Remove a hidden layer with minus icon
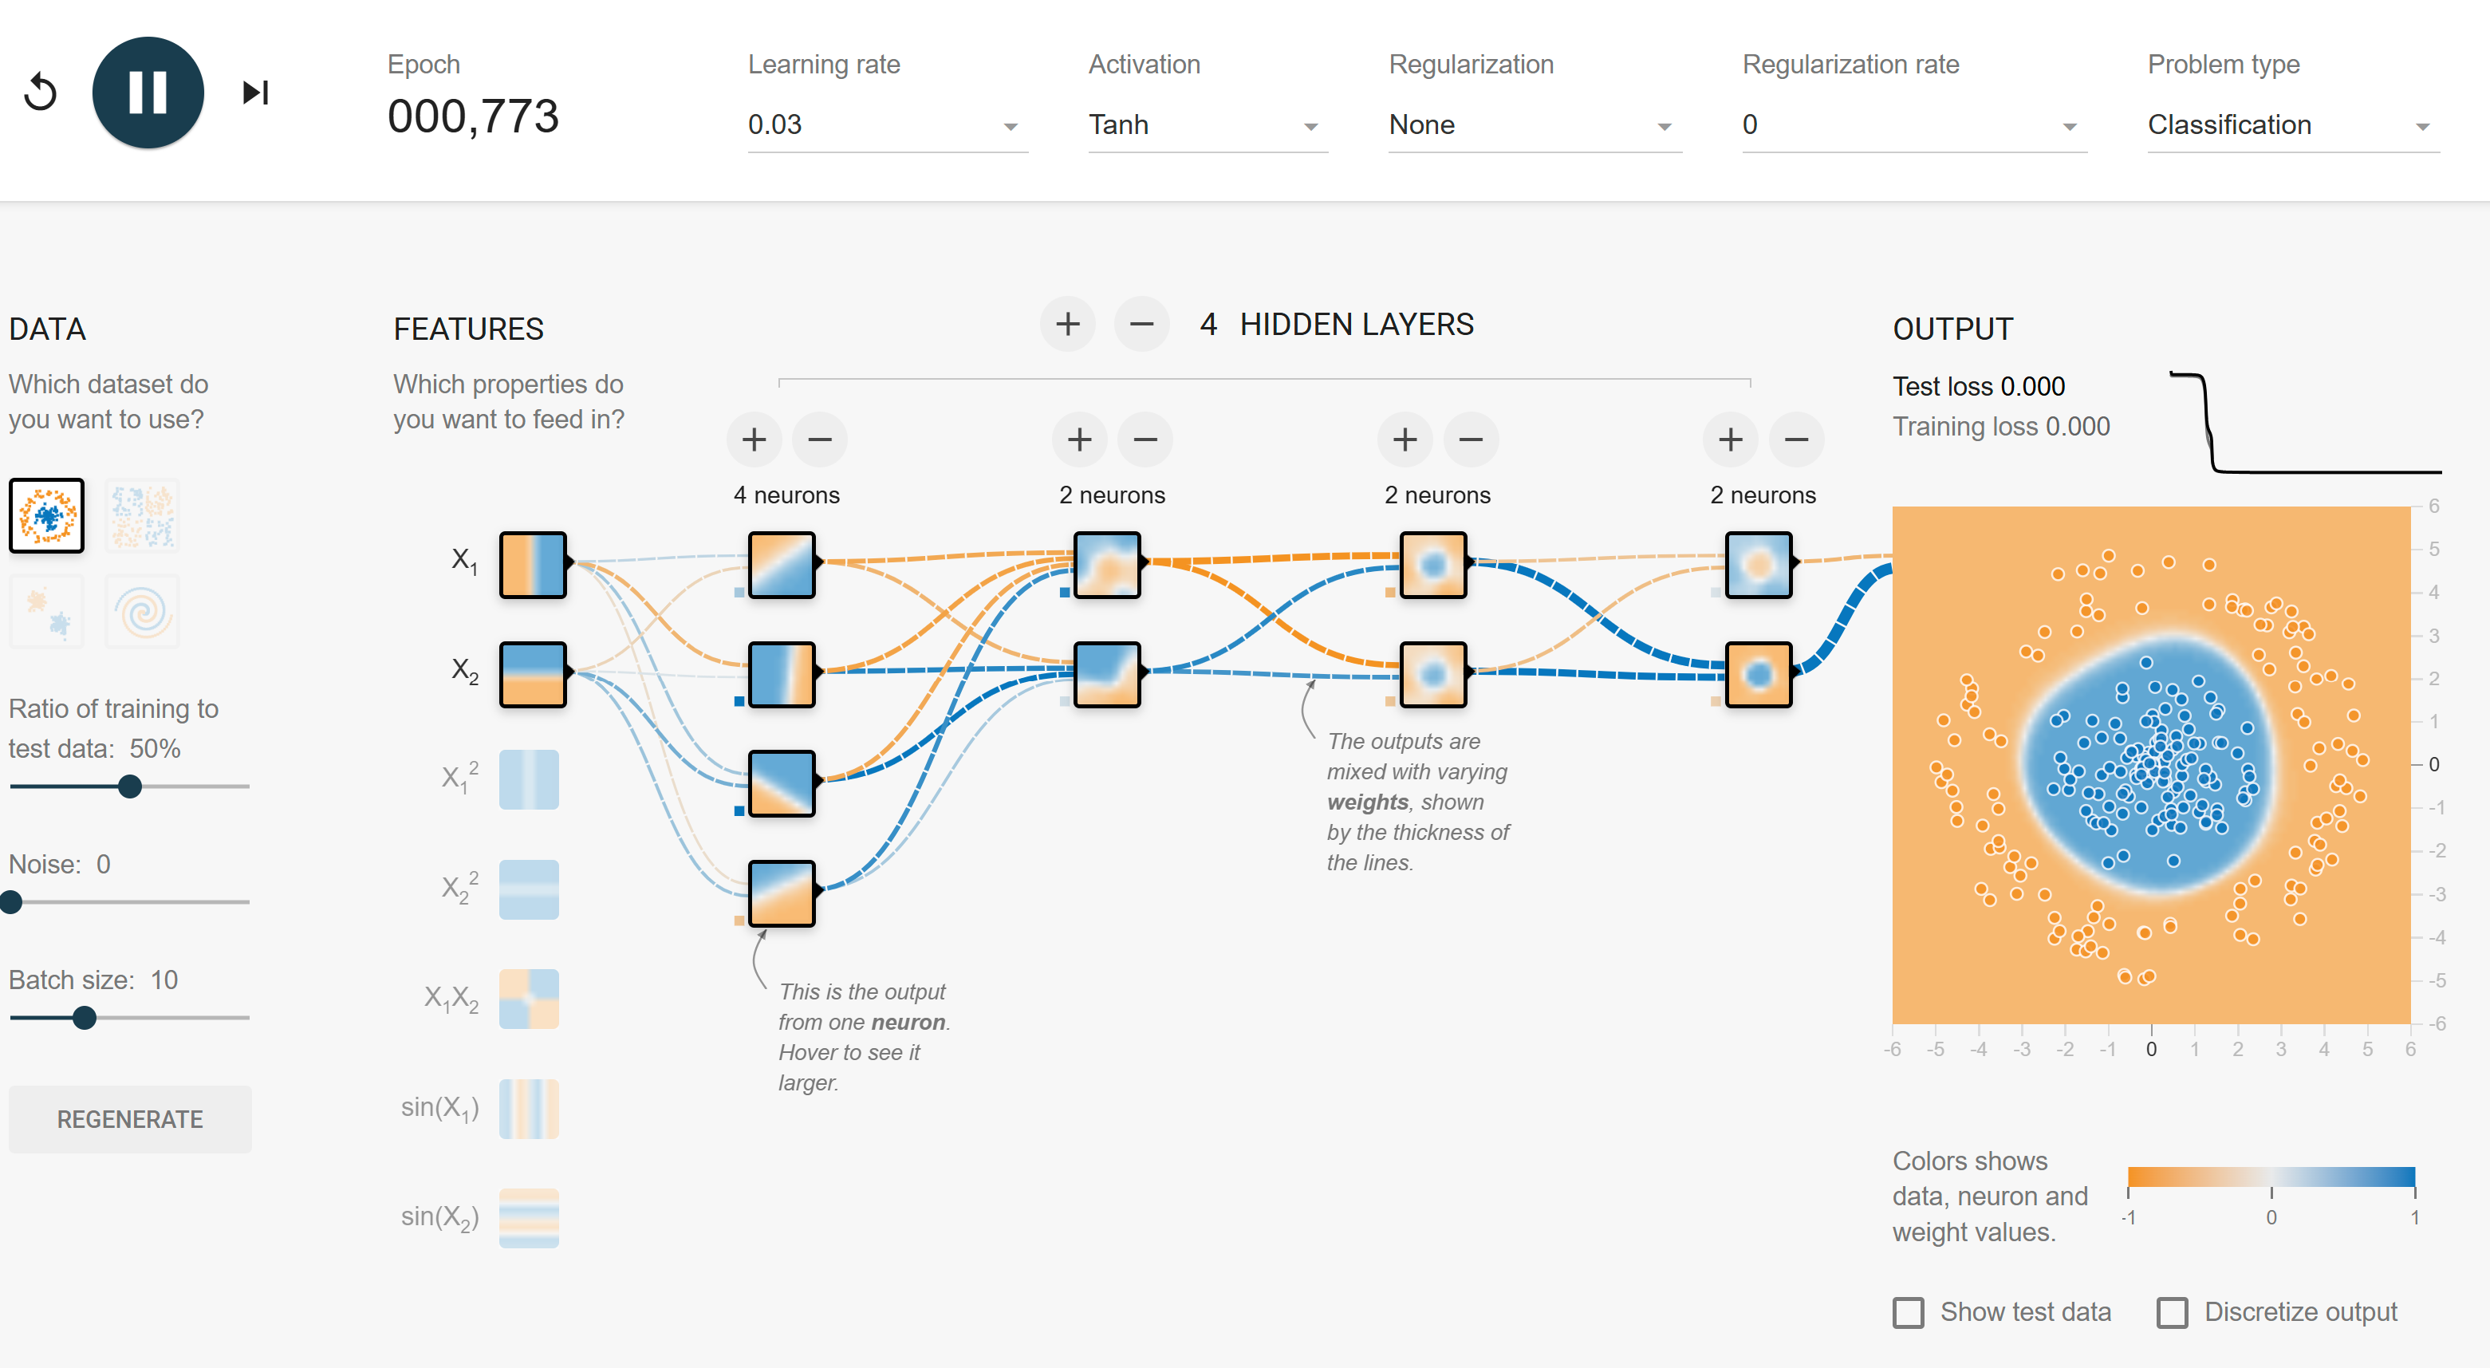The width and height of the screenshot is (2490, 1368). tap(1141, 324)
